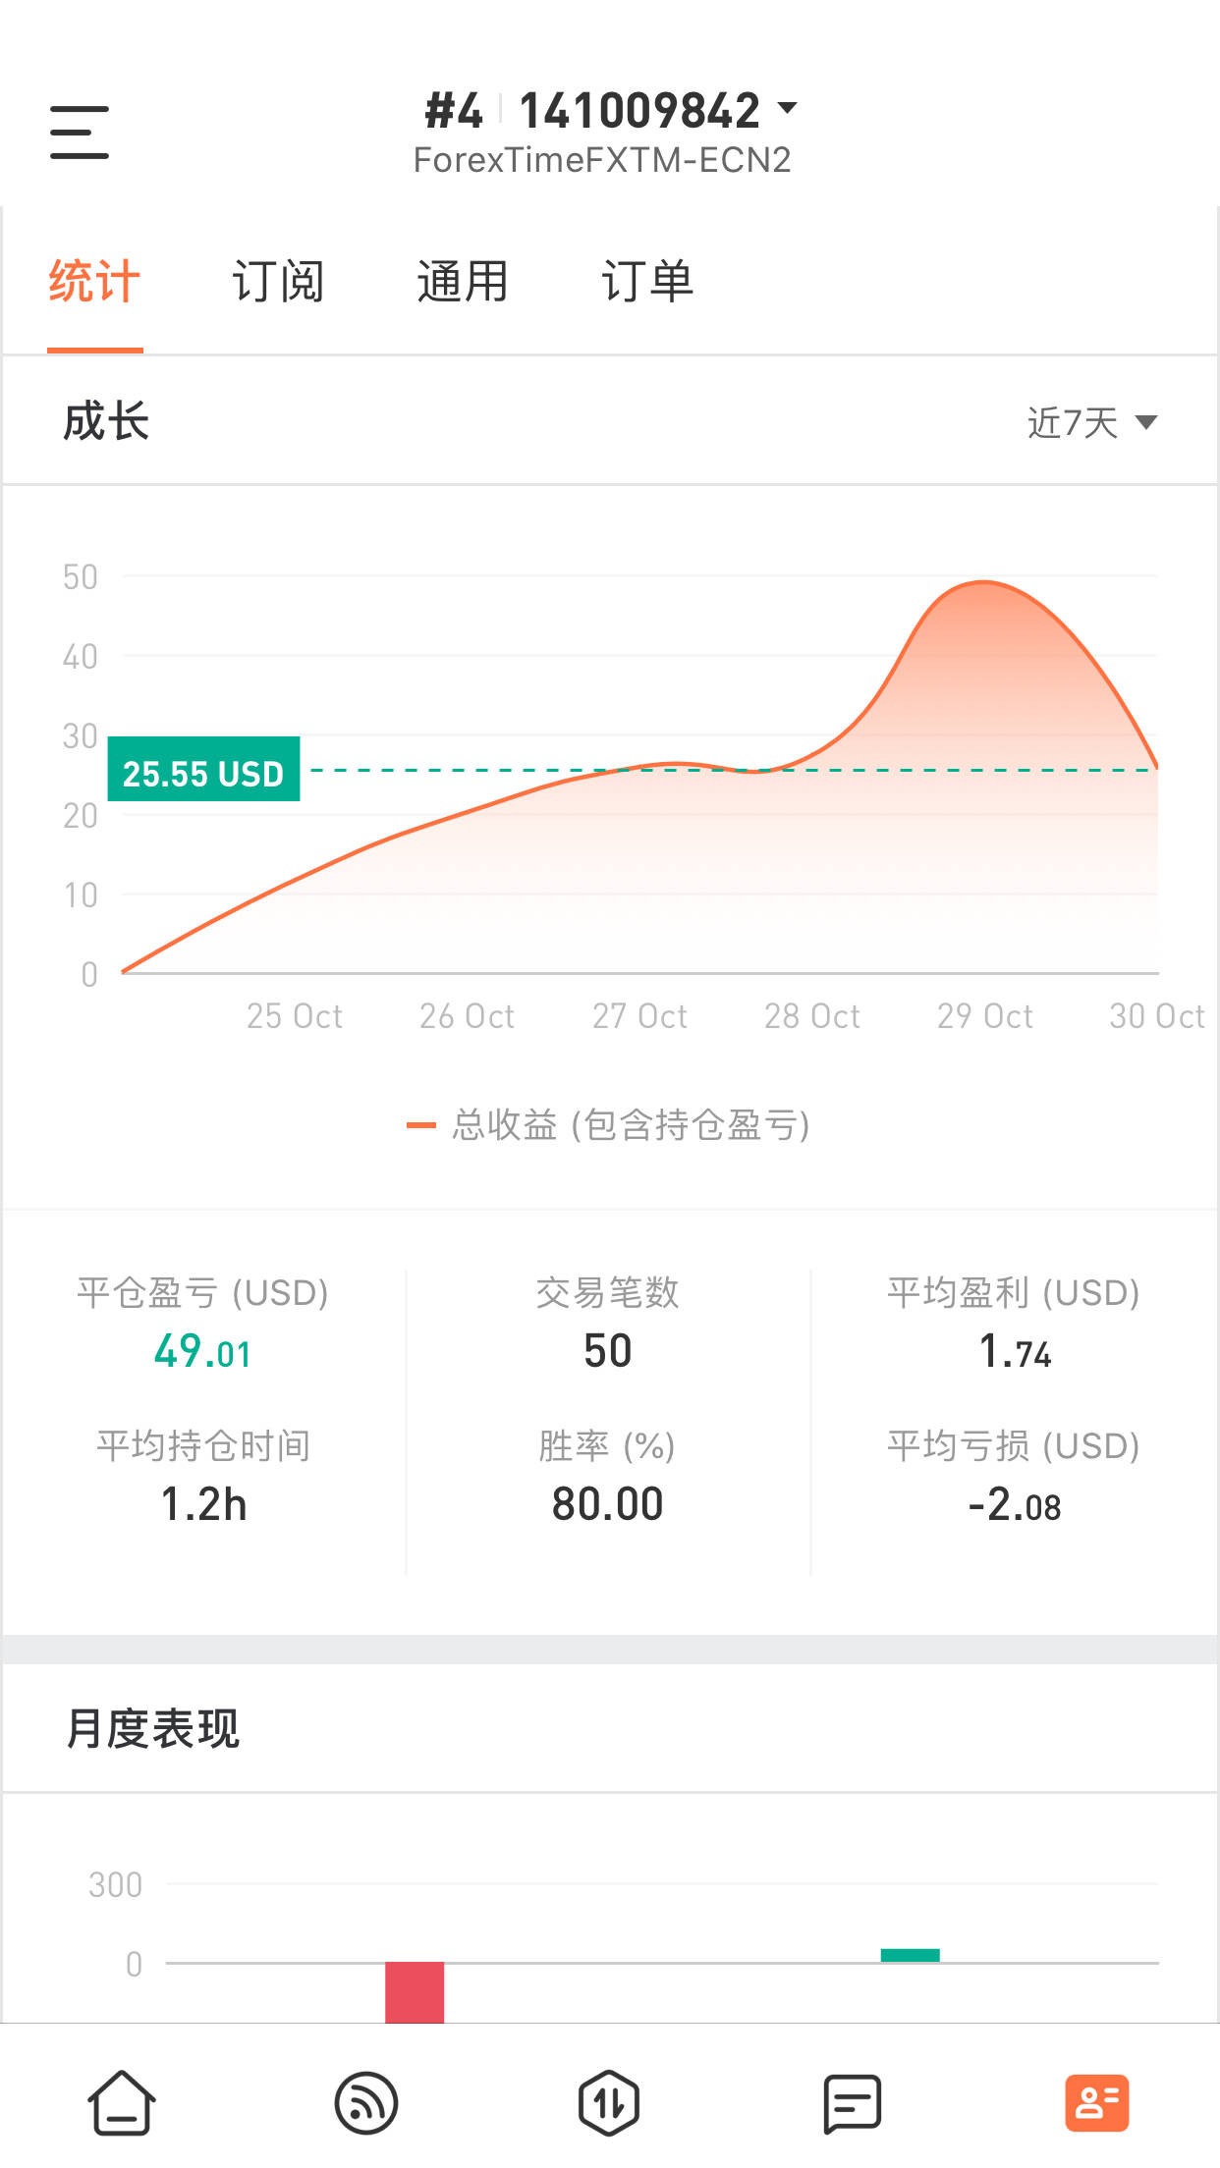Screen dimensions: 1220x2168
Task: Open the trade arrows hexagon icon
Action: [x=609, y=2103]
